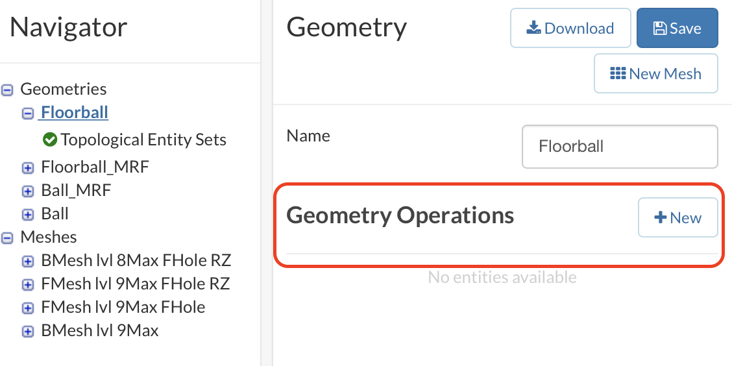Select FMesh lvl 9Max FHole mesh
This screenshot has width=732, height=366.
point(123,307)
